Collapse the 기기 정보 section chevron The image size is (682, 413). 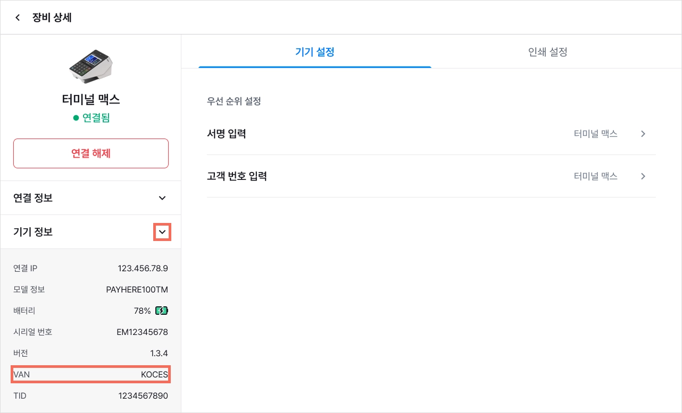(x=162, y=232)
